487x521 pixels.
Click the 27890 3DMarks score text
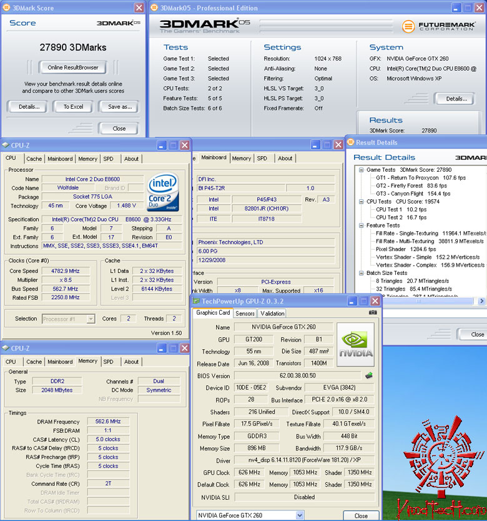click(73, 47)
